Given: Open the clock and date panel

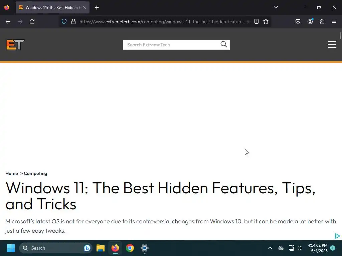Looking at the screenshot, I should (318, 248).
